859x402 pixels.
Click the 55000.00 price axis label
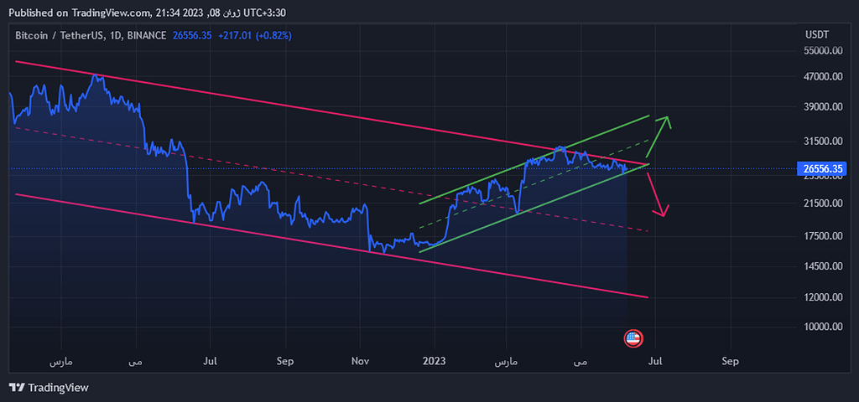[821, 51]
